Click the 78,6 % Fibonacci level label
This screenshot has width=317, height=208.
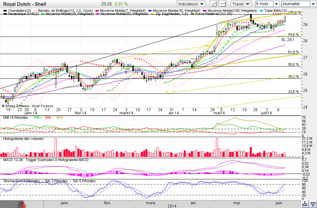pyautogui.click(x=294, y=35)
